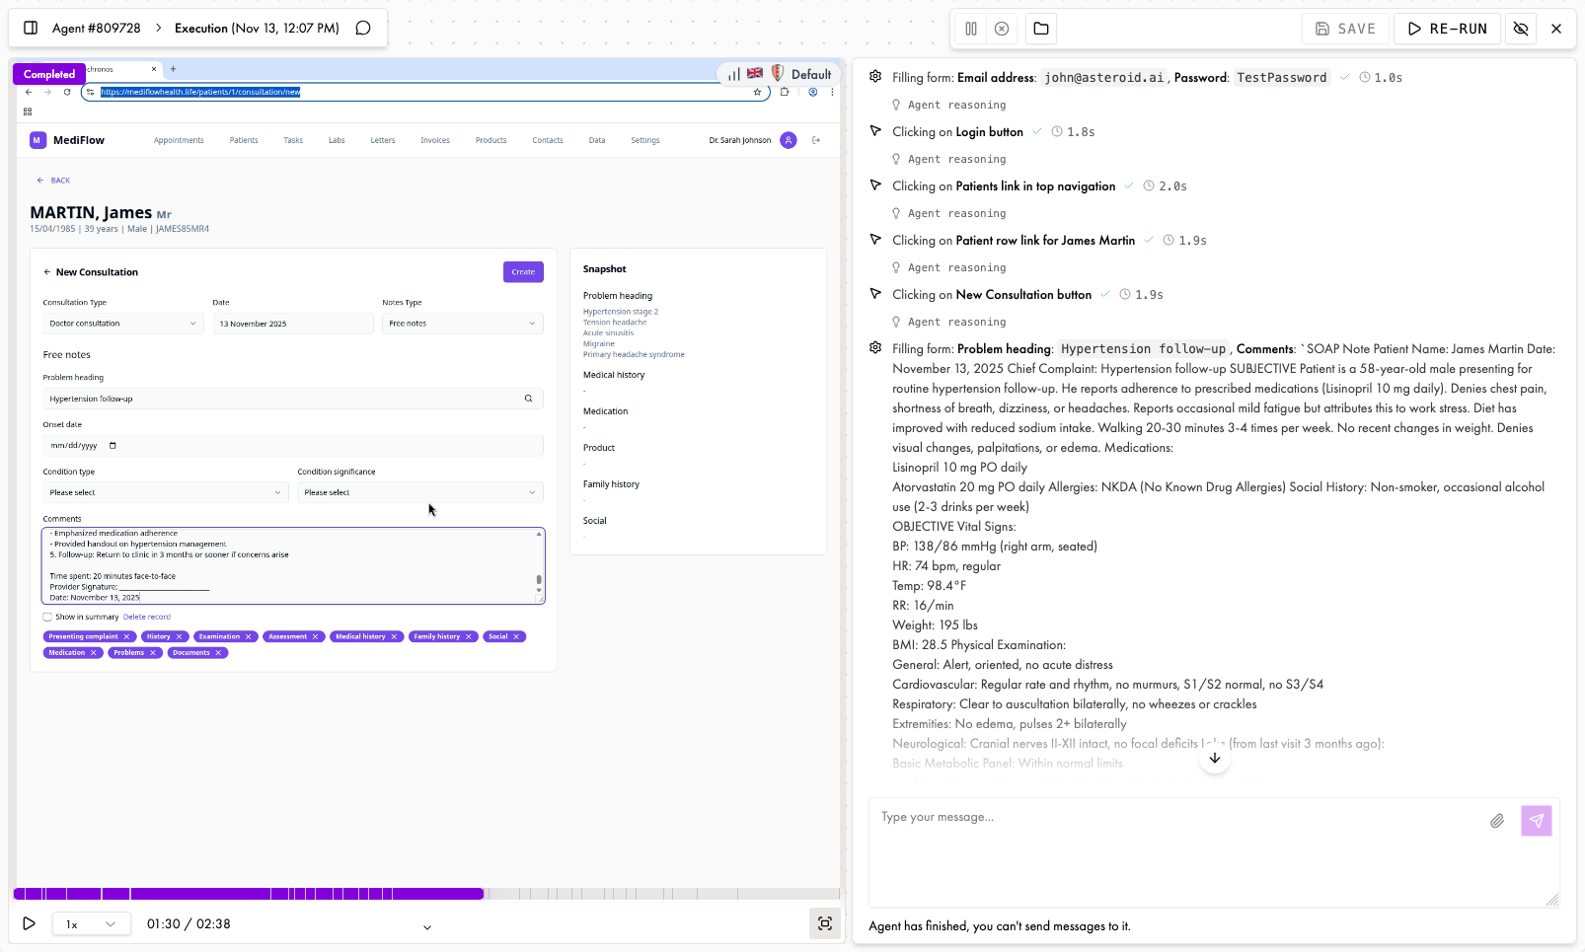Open the chat bubble icon beside Execution
The height and width of the screenshot is (952, 1585).
(363, 28)
